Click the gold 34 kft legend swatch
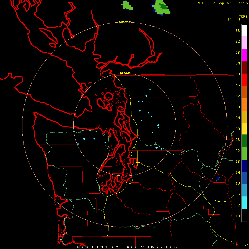249x249 pixels. 244,117
